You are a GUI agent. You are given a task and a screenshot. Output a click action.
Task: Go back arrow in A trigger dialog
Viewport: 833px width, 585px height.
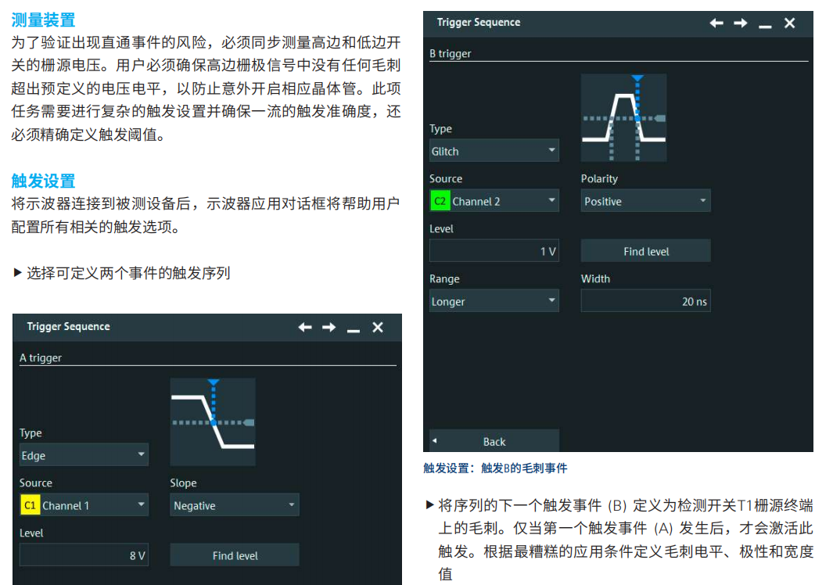coord(305,327)
